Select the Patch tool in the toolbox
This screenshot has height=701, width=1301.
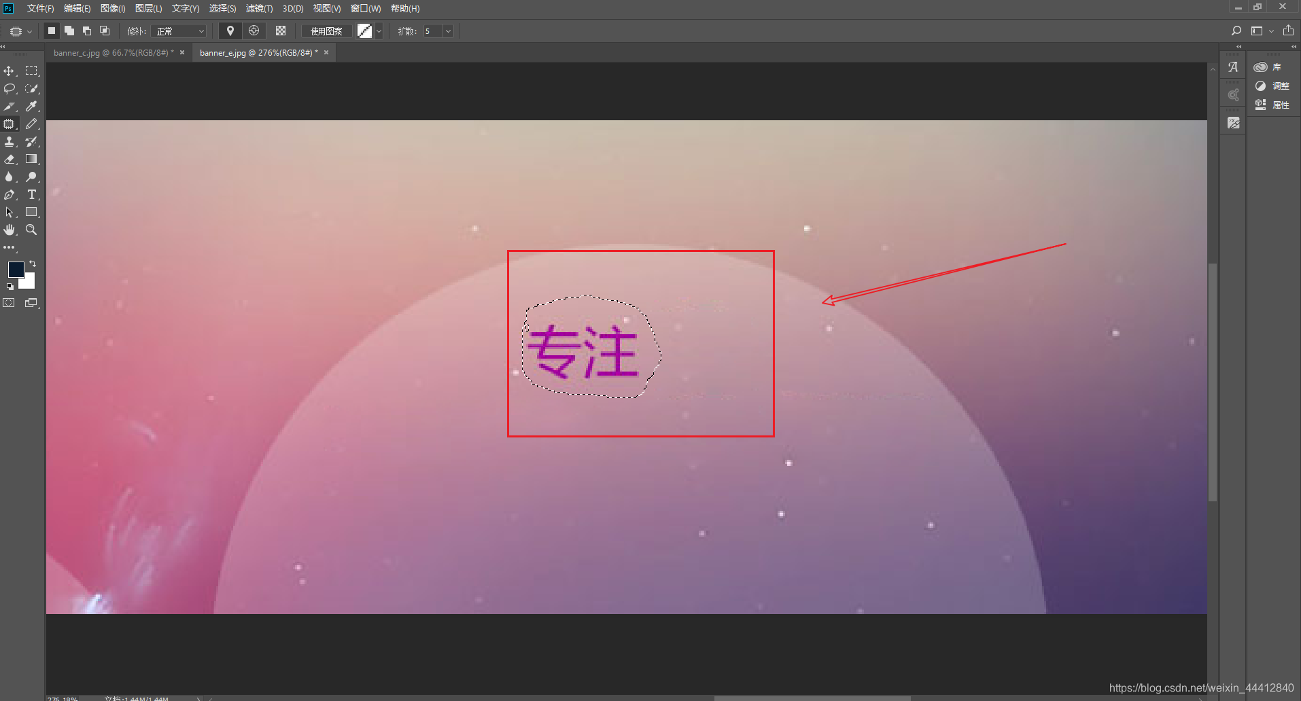click(x=10, y=124)
